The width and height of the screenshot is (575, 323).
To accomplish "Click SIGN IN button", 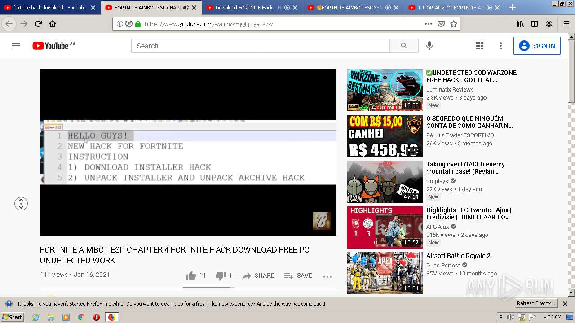I will coord(537,46).
